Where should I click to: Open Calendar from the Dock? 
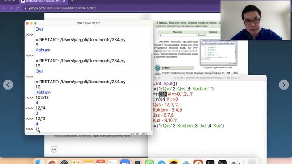(x=101, y=162)
